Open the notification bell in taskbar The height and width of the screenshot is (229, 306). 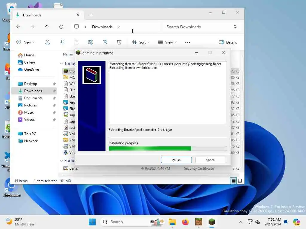(286, 222)
